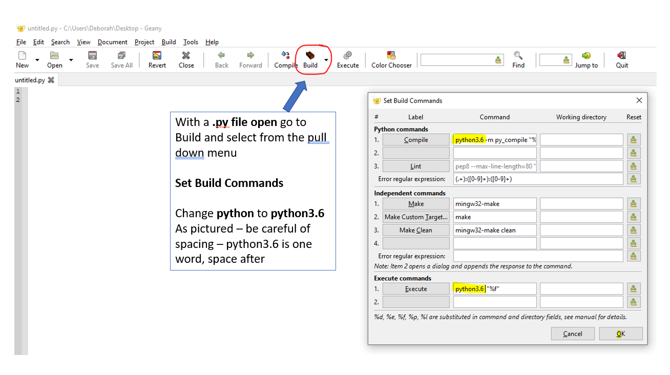This screenshot has width=670, height=375.
Task: Reset the Compile command row
Action: (633, 140)
